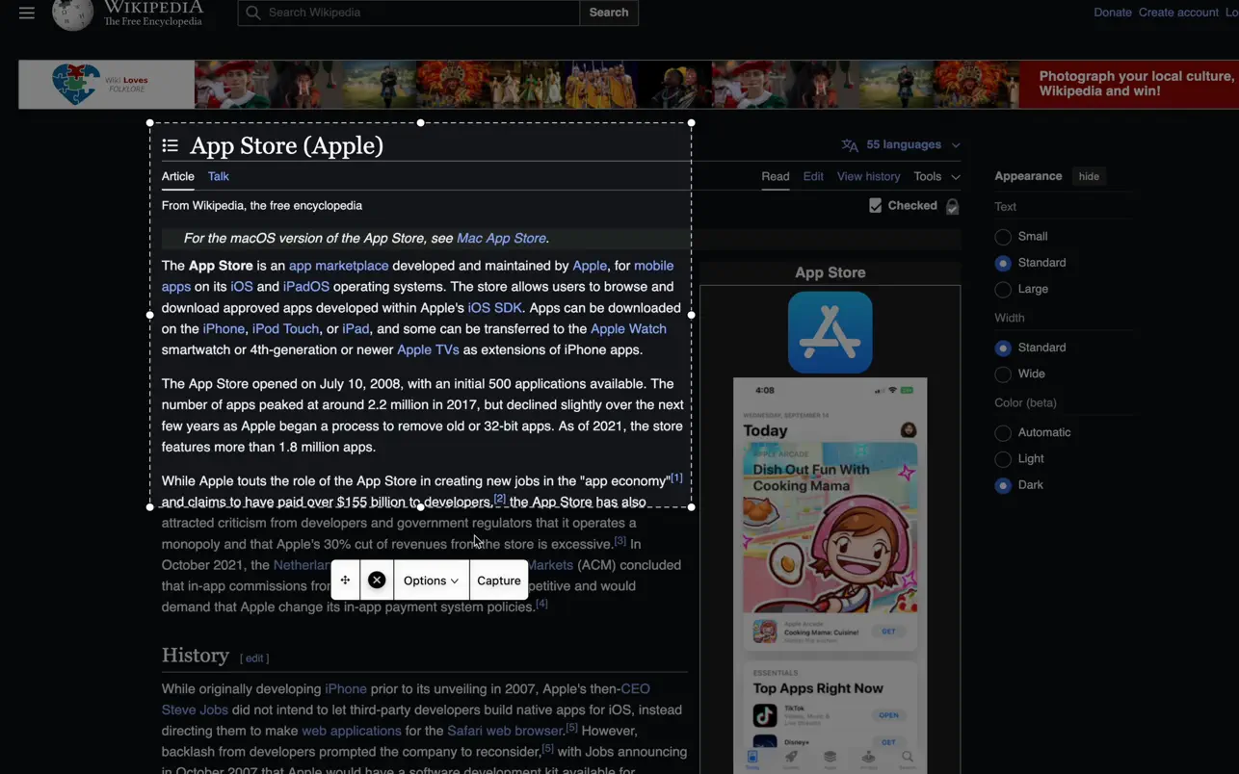Click the Create account link
This screenshot has width=1239, height=774.
pyautogui.click(x=1178, y=13)
